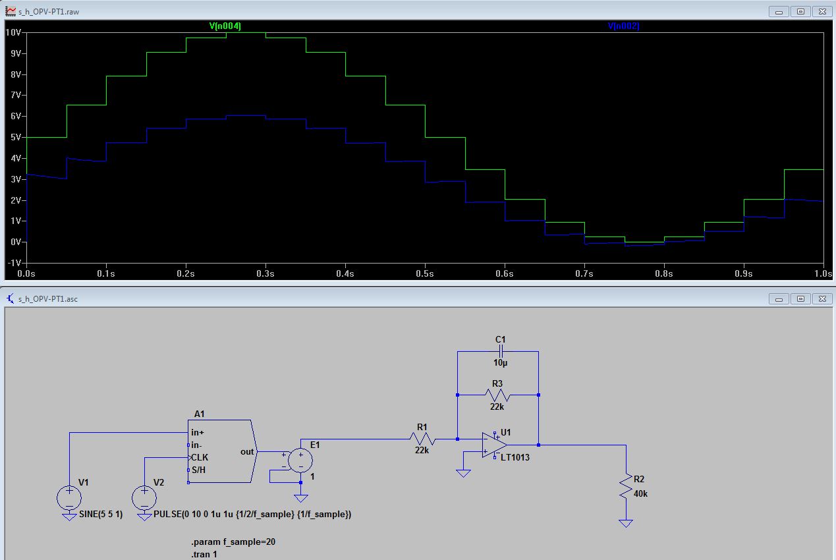Click the 40k value of resistor R2
This screenshot has height=560, width=836.
640,493
